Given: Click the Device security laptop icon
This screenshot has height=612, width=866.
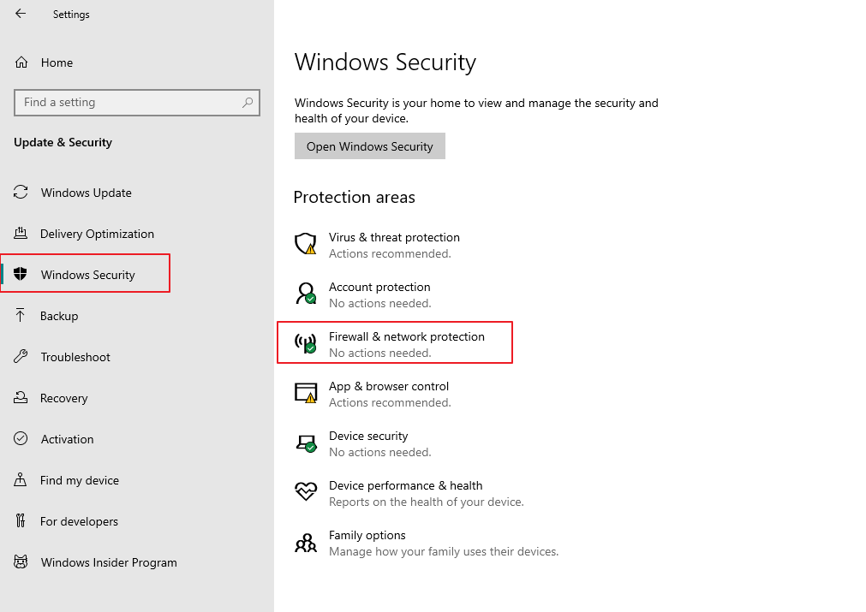Looking at the screenshot, I should [305, 443].
